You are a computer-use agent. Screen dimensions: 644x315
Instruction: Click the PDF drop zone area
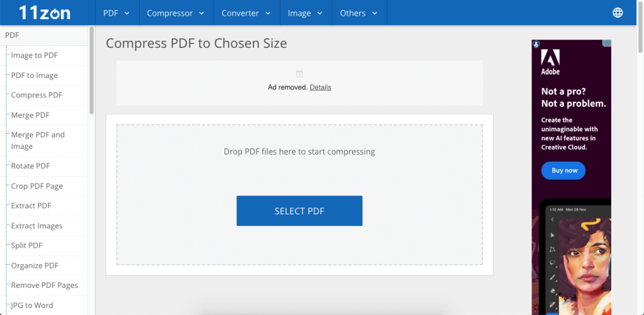[299, 163]
